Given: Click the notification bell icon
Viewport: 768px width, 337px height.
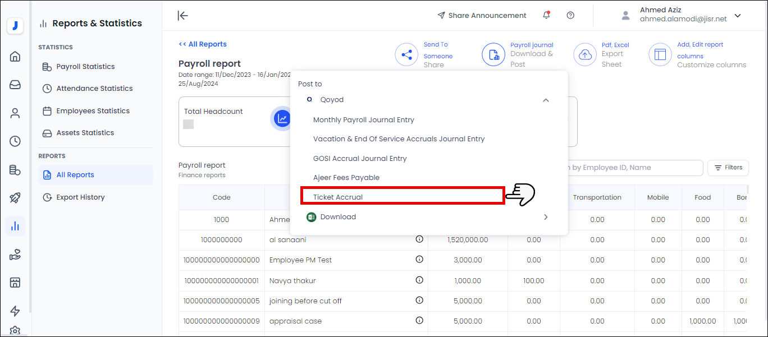Looking at the screenshot, I should pyautogui.click(x=546, y=16).
